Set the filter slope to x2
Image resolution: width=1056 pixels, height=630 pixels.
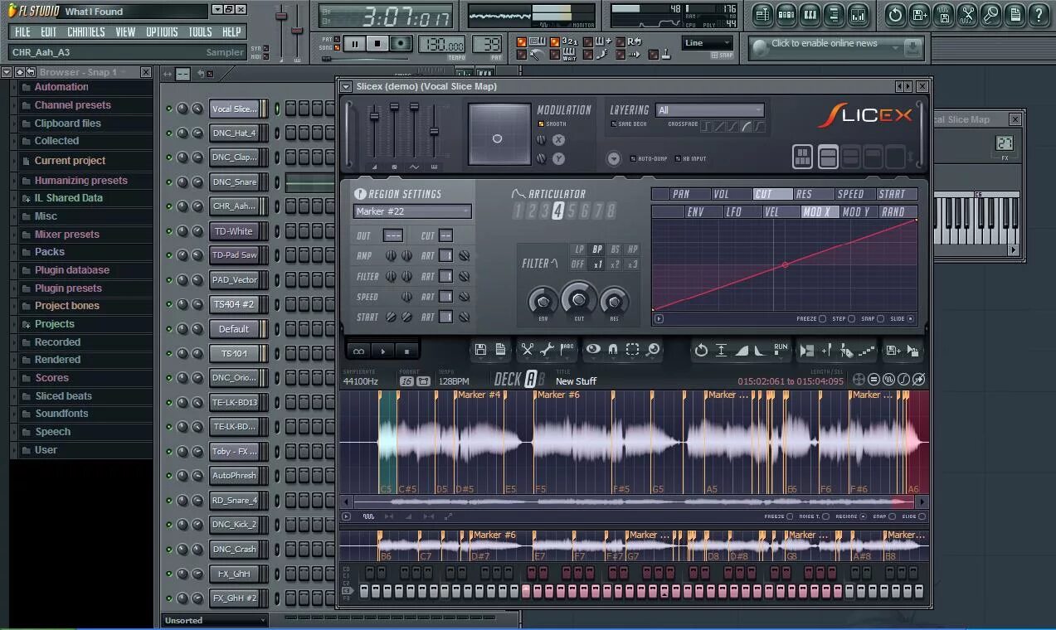pyautogui.click(x=615, y=264)
